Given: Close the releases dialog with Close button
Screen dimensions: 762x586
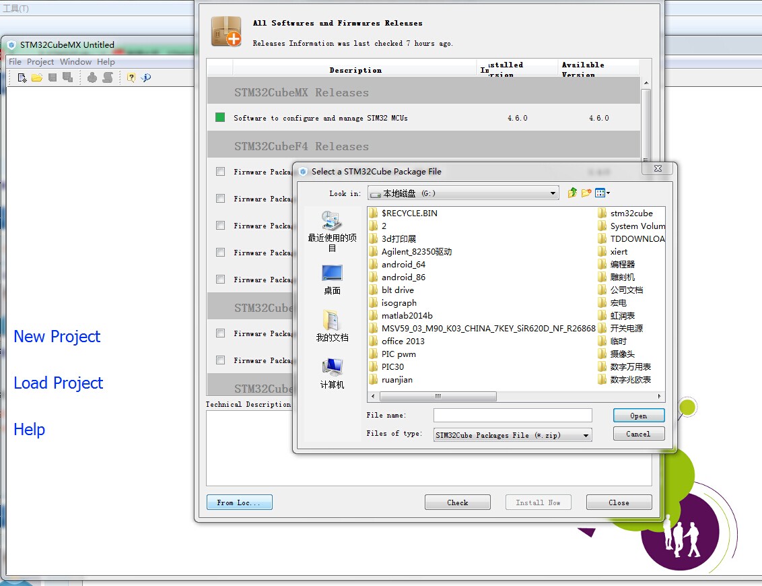Looking at the screenshot, I should click(619, 502).
